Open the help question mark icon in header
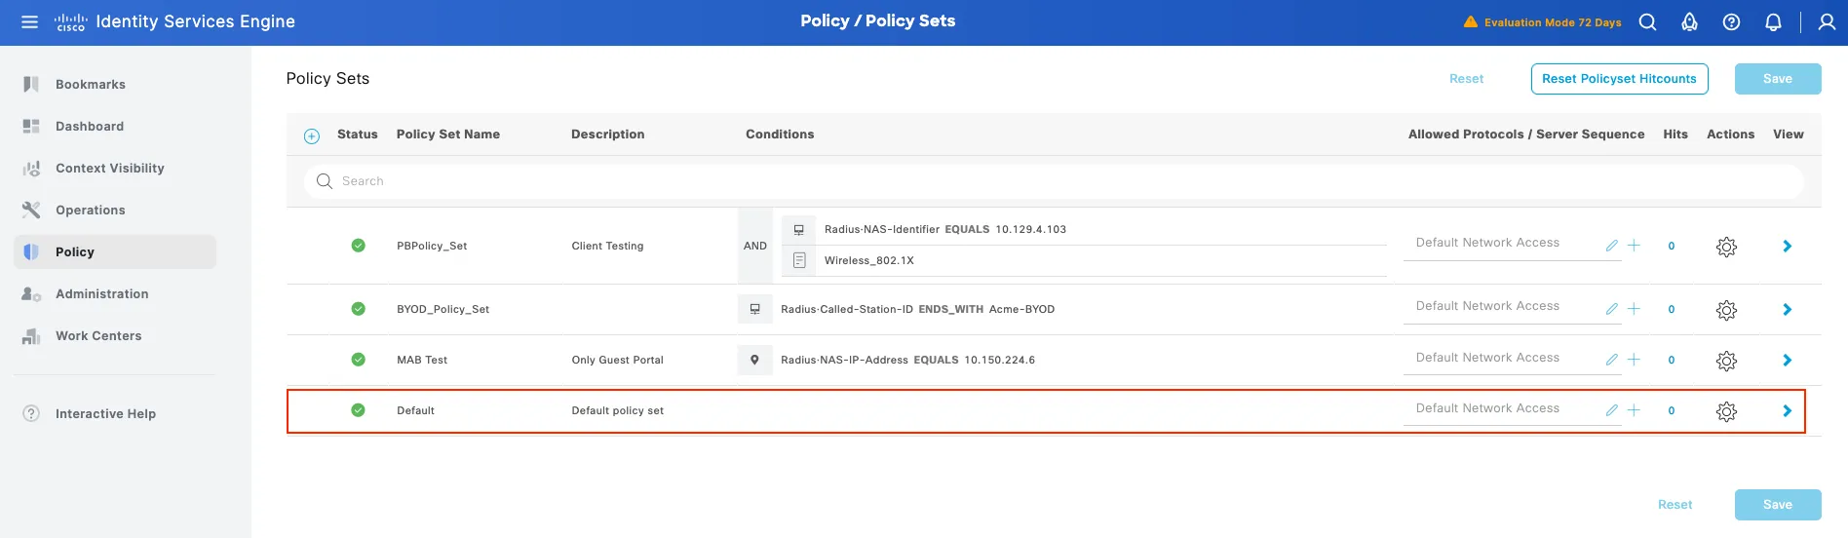1848x538 pixels. pos(1731,21)
